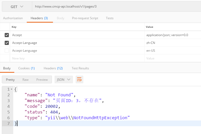Click the empty Value field in last row
This screenshot has width=201, height=134.
click(172, 58)
